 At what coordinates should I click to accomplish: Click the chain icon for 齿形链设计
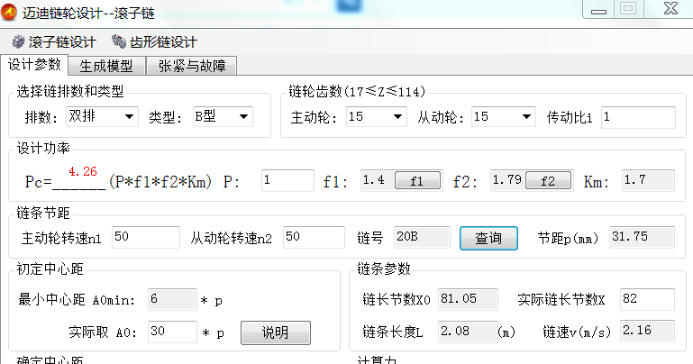click(x=119, y=41)
